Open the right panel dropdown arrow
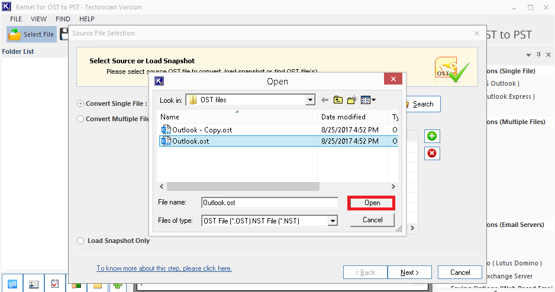 (528, 55)
